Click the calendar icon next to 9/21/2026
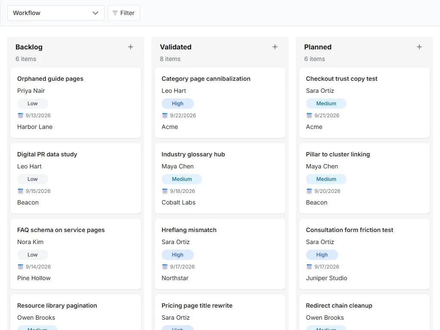 309,115
